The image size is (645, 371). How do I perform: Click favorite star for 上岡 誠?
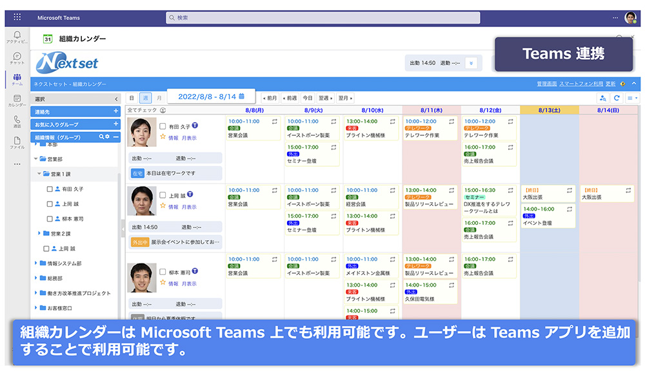[x=163, y=206]
